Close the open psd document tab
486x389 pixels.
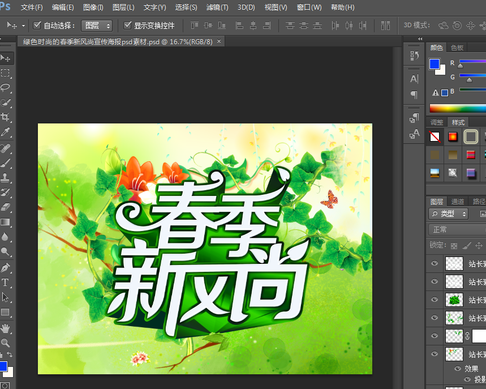219,41
